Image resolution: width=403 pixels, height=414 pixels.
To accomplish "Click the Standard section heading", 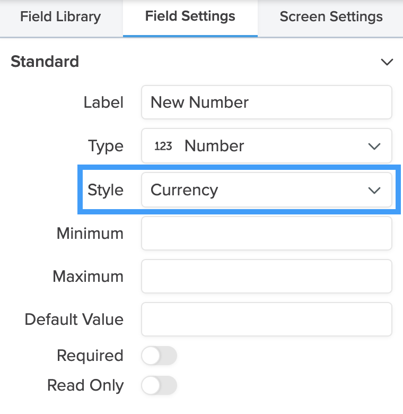I will click(45, 62).
